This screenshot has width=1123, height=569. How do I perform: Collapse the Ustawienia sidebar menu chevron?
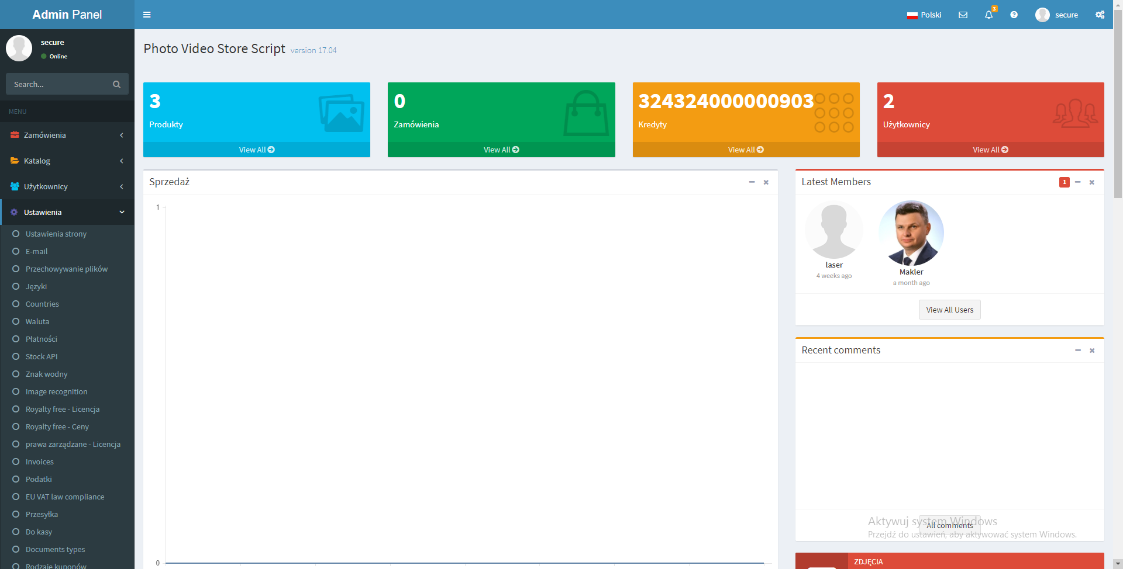click(122, 212)
